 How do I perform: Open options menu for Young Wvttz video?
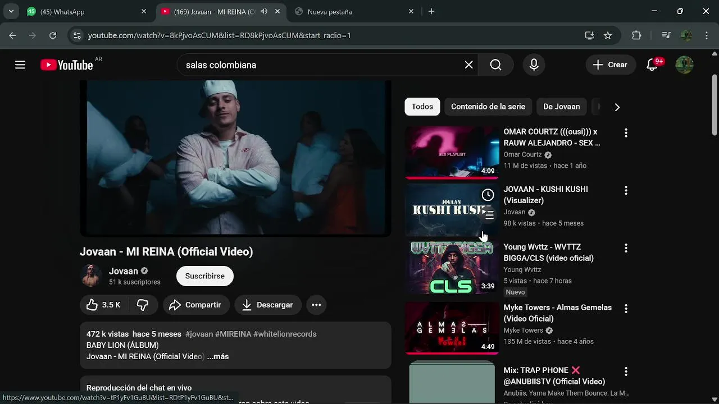[x=626, y=248]
